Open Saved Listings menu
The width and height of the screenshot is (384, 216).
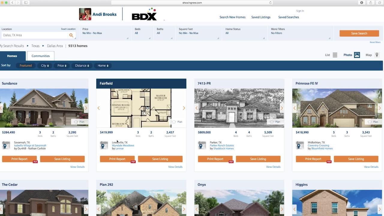261,17
